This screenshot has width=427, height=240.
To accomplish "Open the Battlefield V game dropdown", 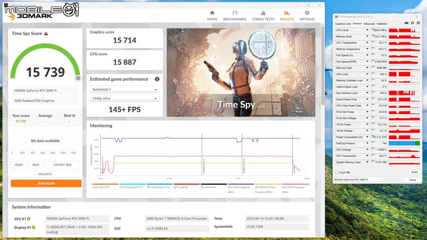I will click(x=124, y=89).
